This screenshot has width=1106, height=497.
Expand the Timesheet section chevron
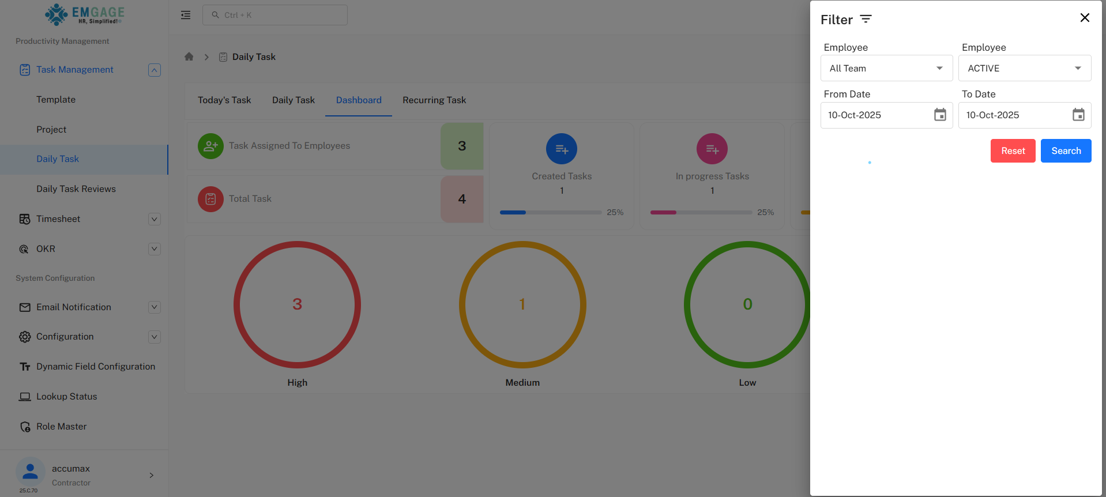(155, 219)
